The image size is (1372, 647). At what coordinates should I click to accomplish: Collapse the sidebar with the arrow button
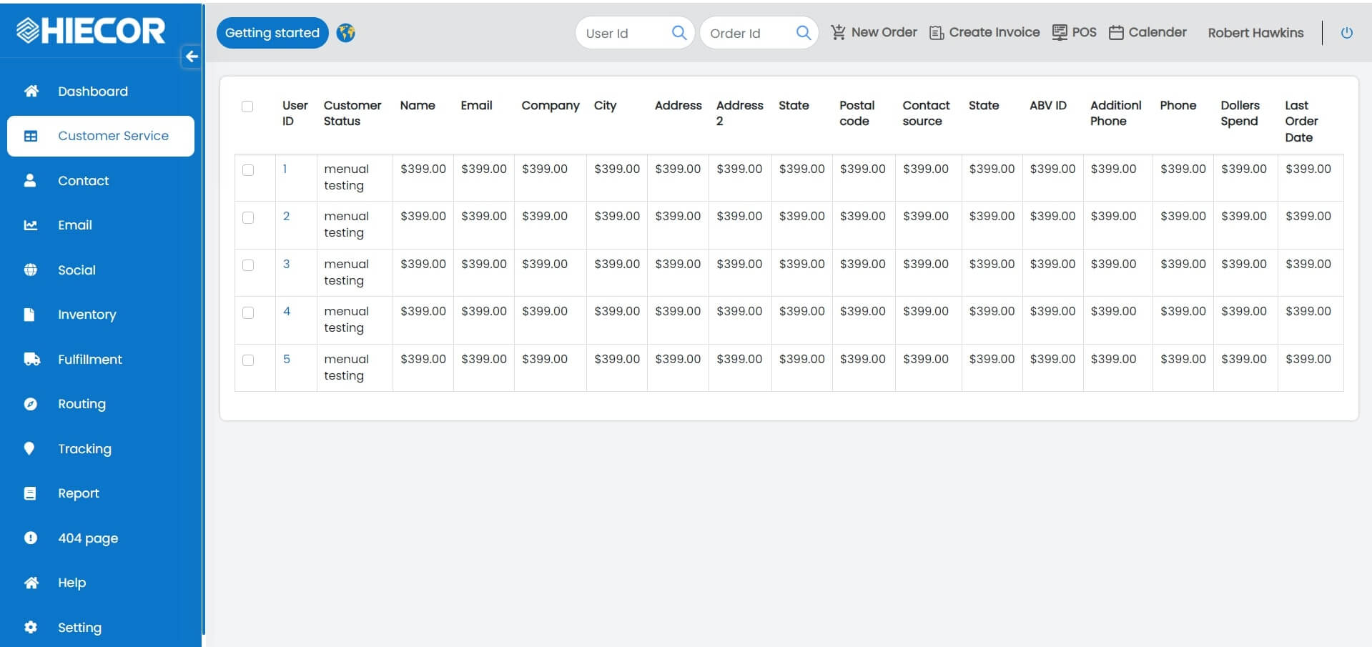click(x=191, y=56)
